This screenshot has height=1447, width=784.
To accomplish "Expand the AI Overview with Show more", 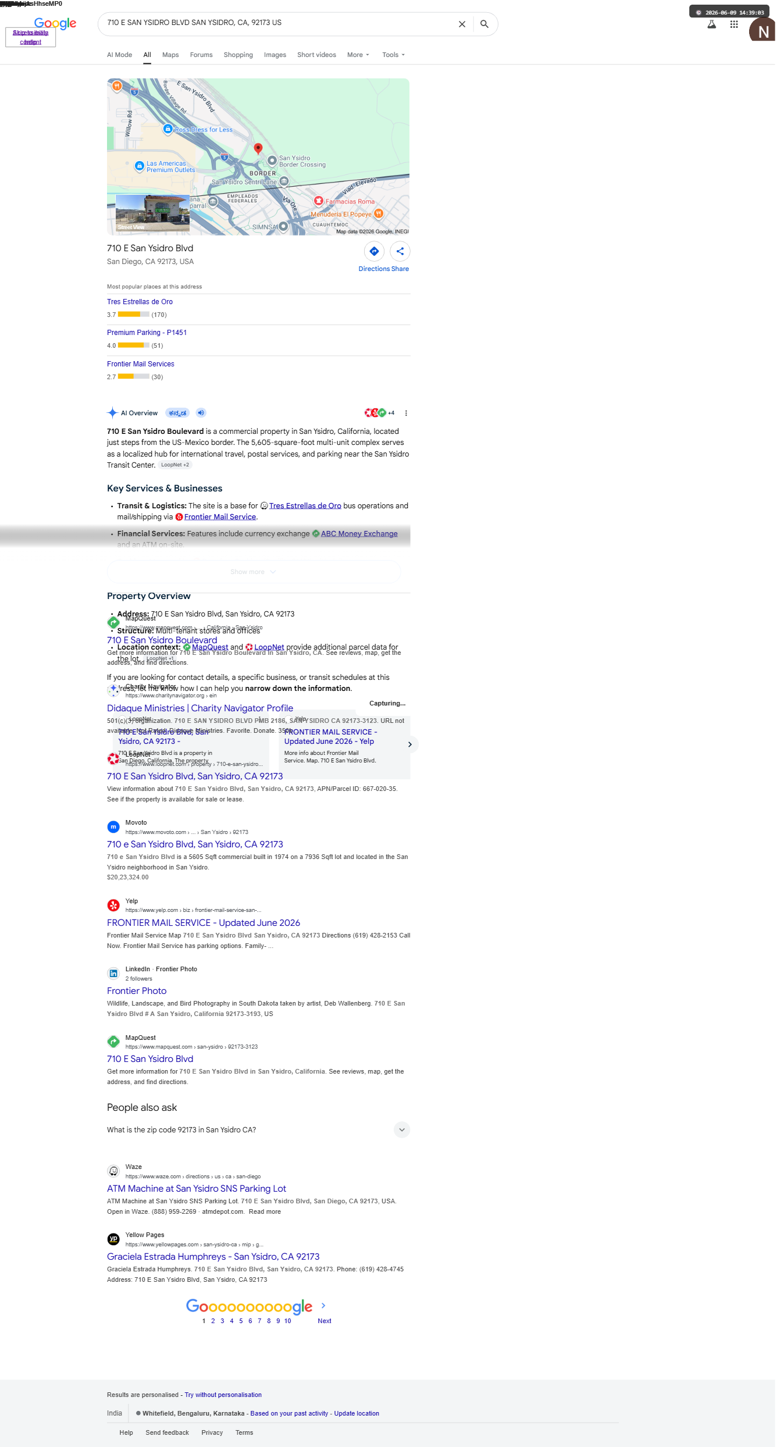I will pyautogui.click(x=254, y=572).
